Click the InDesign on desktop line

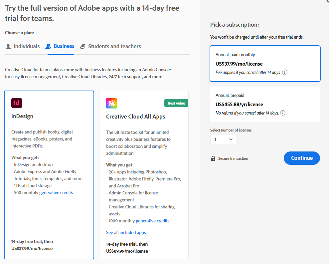(x=33, y=165)
